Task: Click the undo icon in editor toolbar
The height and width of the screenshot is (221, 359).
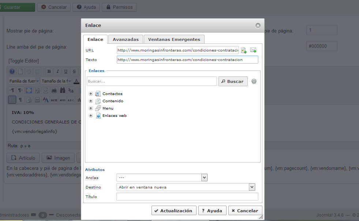Action: [x=29, y=71]
